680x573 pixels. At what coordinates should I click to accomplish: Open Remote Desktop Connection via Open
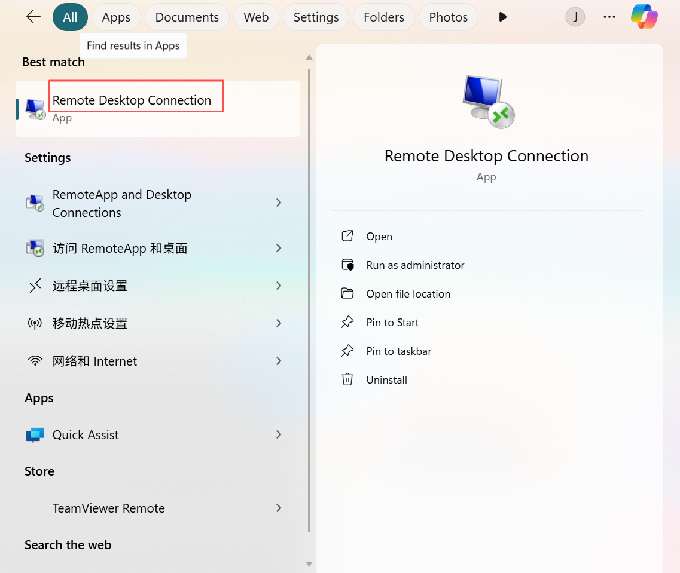tap(379, 237)
